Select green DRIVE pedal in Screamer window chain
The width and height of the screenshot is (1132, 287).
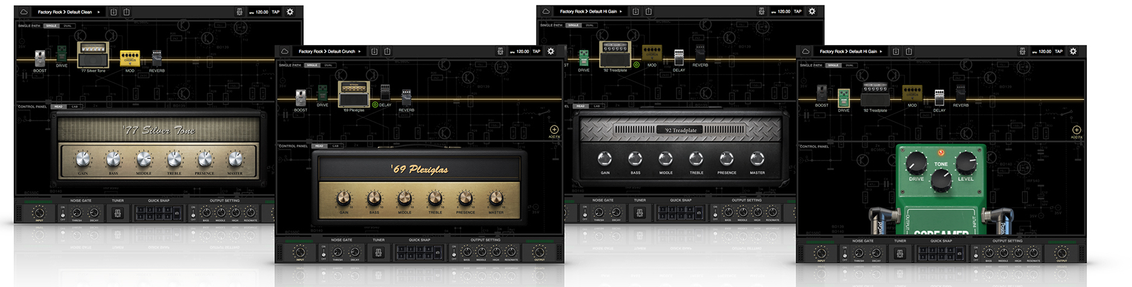coord(844,97)
